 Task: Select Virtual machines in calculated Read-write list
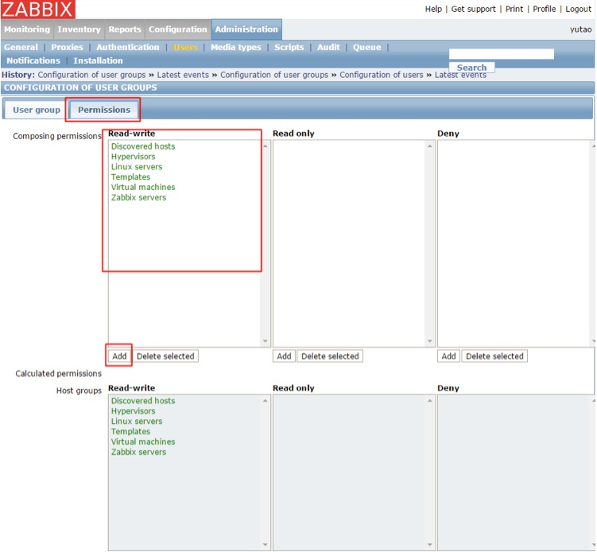pyautogui.click(x=143, y=441)
